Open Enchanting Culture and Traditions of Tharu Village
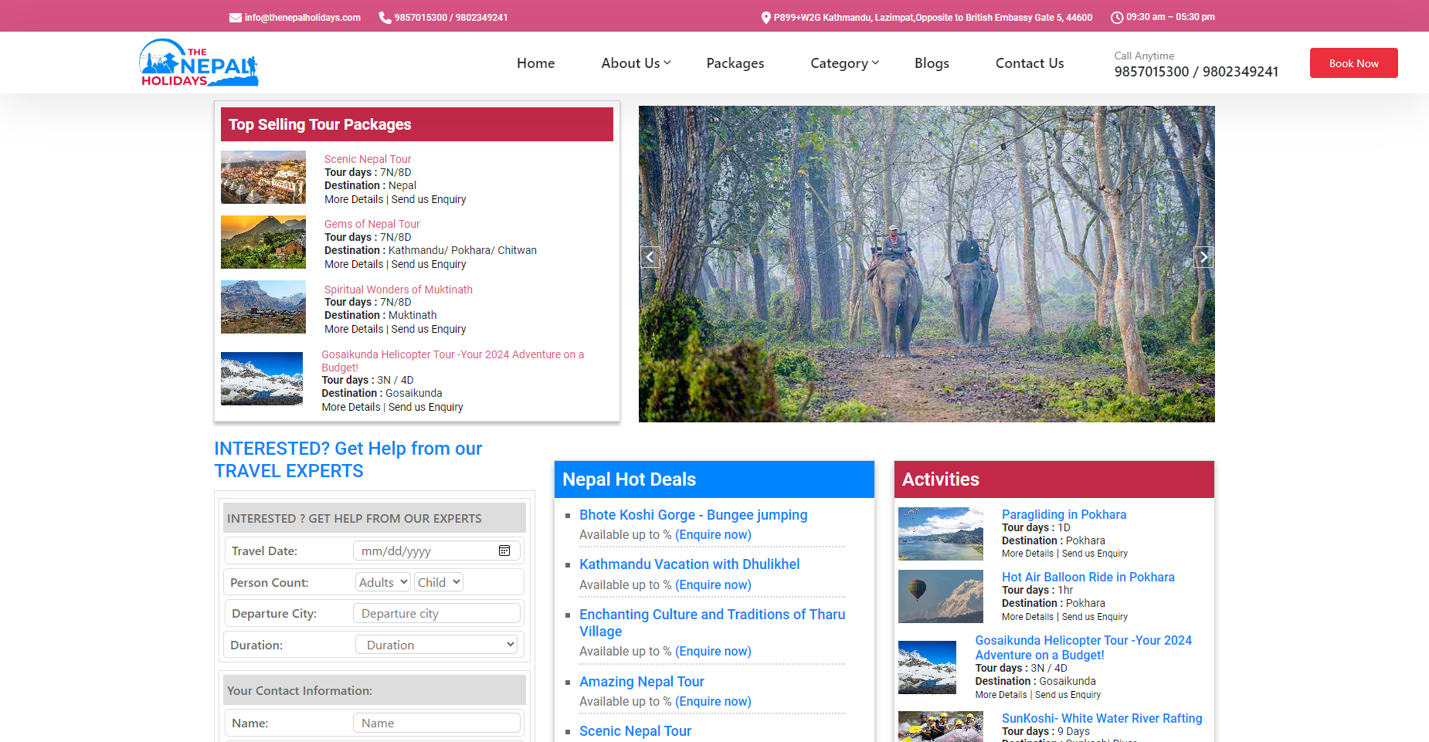1429x742 pixels. (712, 623)
